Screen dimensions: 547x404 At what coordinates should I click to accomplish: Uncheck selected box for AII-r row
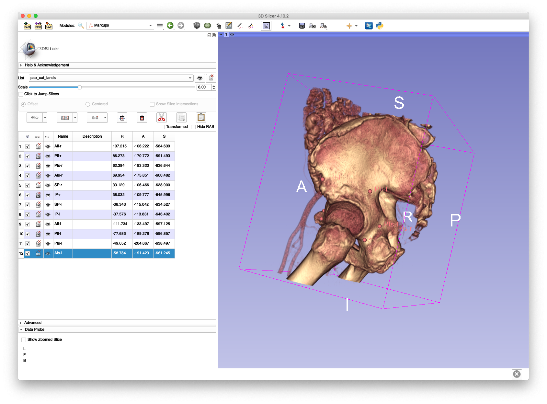click(28, 146)
